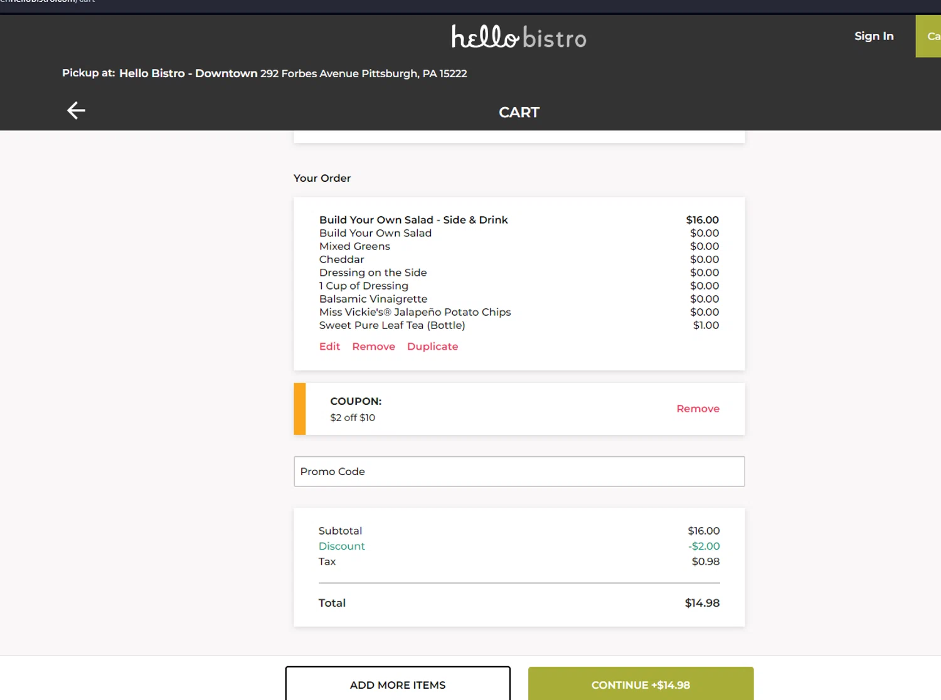Duplicate the Build Your Own Salad item
Image resolution: width=941 pixels, height=700 pixels.
coord(432,347)
